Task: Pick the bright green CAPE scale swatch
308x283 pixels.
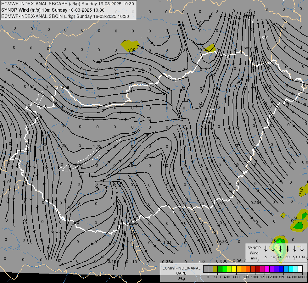Action: [225, 269]
